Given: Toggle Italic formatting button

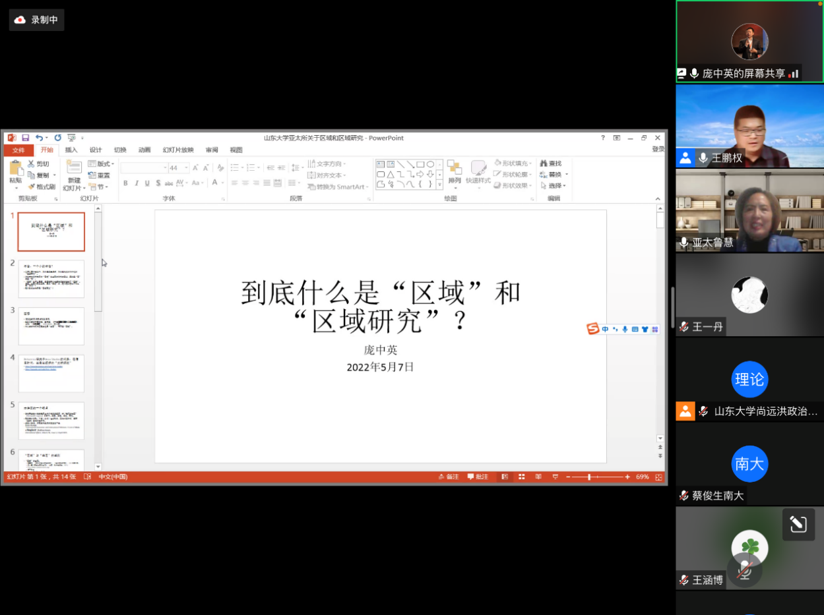Looking at the screenshot, I should point(137,183).
